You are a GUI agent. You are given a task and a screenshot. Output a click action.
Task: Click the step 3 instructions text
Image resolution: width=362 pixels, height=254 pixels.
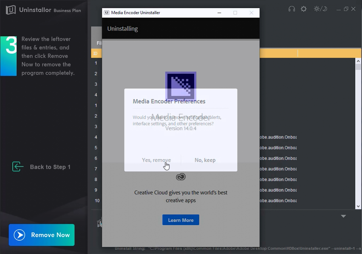(48, 56)
